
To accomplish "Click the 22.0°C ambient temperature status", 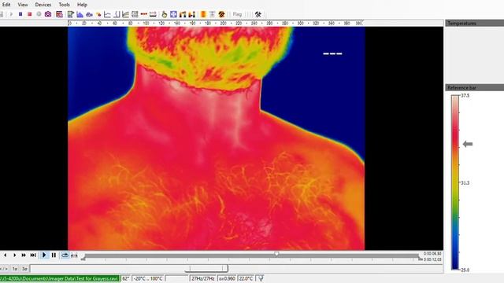I will coord(246,278).
